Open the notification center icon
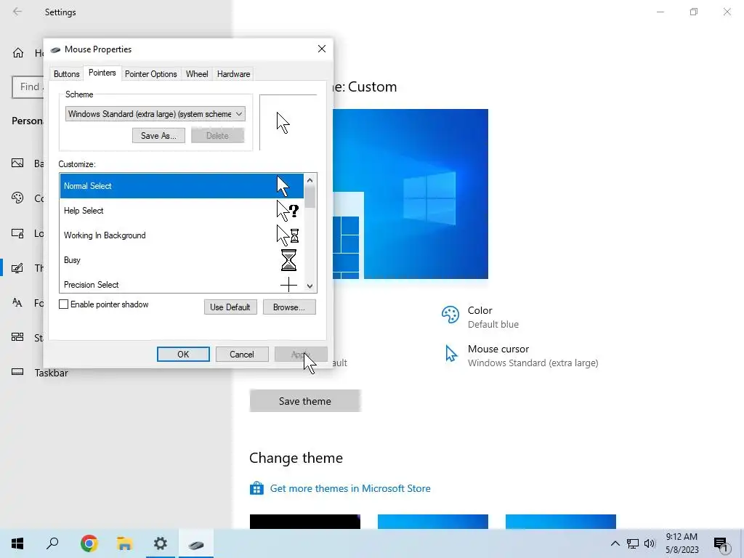The width and height of the screenshot is (744, 558). (721, 544)
